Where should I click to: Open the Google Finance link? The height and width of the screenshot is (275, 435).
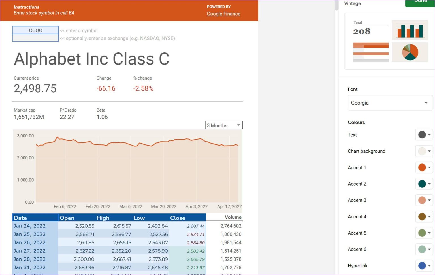(x=223, y=14)
